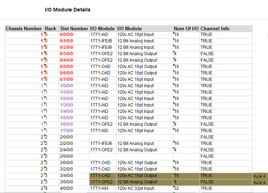Click slot number cell 4/0/0/0
Screen dimensions: 268x193
point(74,188)
